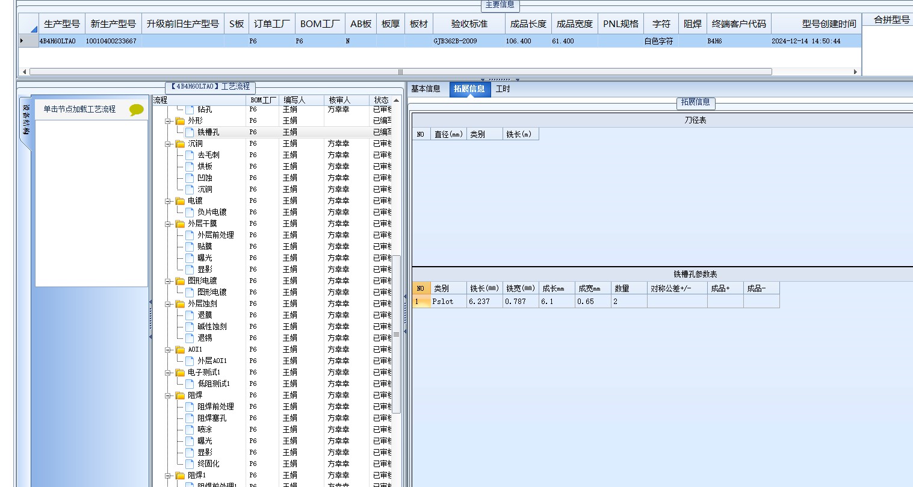Select the 外层AOI1 step name
Viewport: 913px width, 487px height.
(212, 361)
